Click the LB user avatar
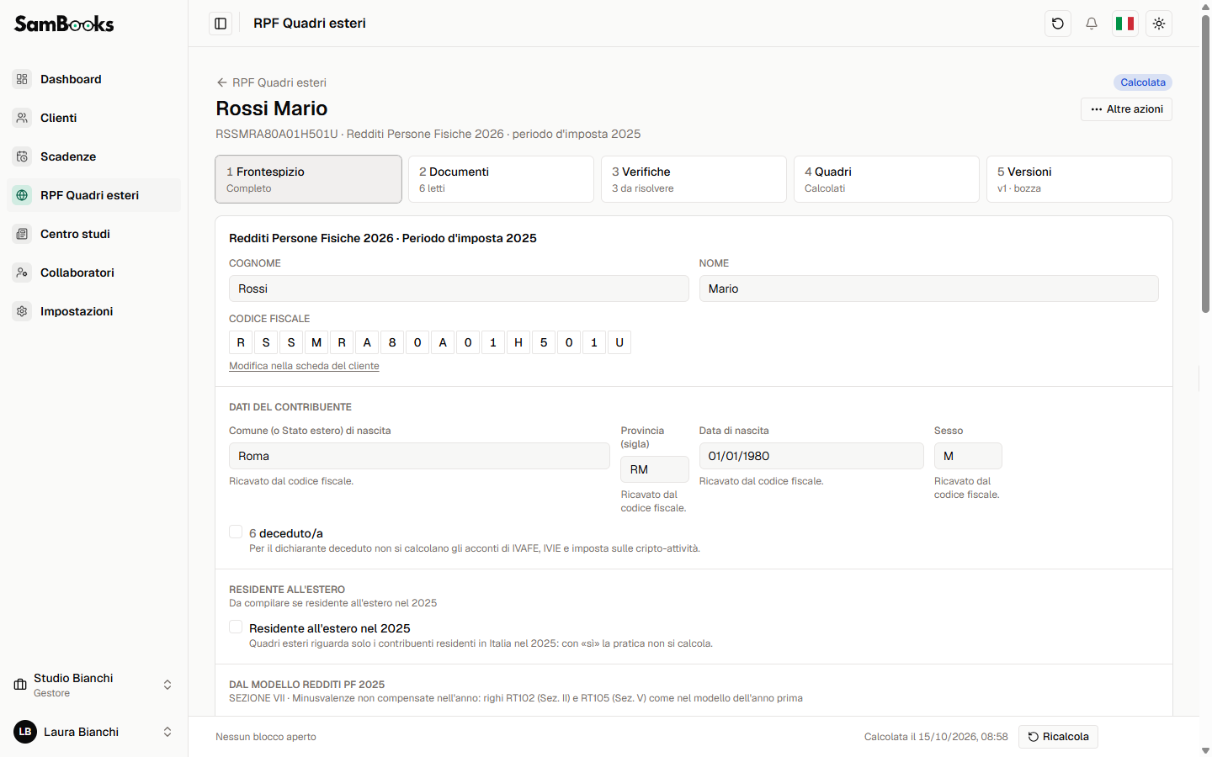Image resolution: width=1212 pixels, height=757 pixels. click(25, 732)
